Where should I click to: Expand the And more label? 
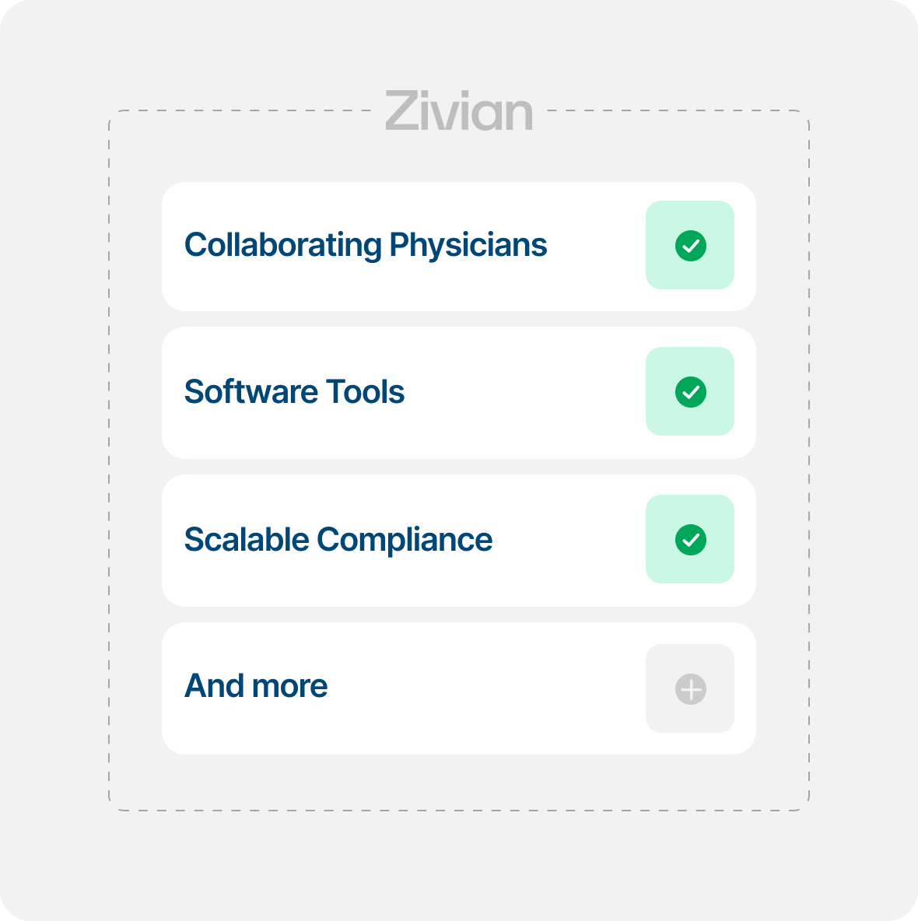(x=256, y=686)
